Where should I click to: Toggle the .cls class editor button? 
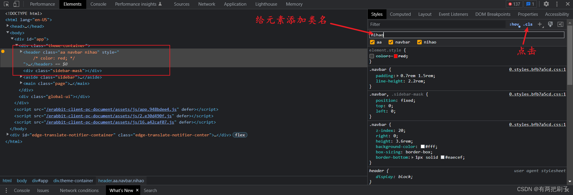528,24
